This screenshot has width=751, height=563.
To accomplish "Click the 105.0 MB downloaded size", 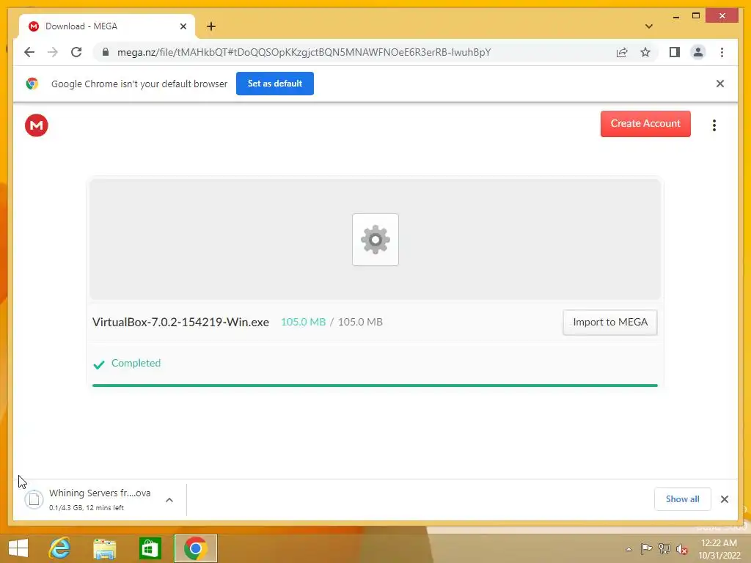I will point(303,323).
